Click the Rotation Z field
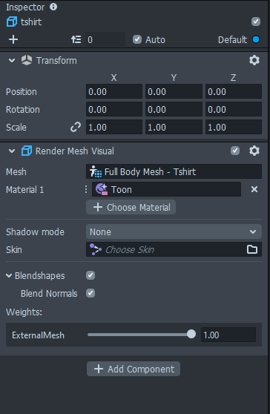 (x=234, y=109)
